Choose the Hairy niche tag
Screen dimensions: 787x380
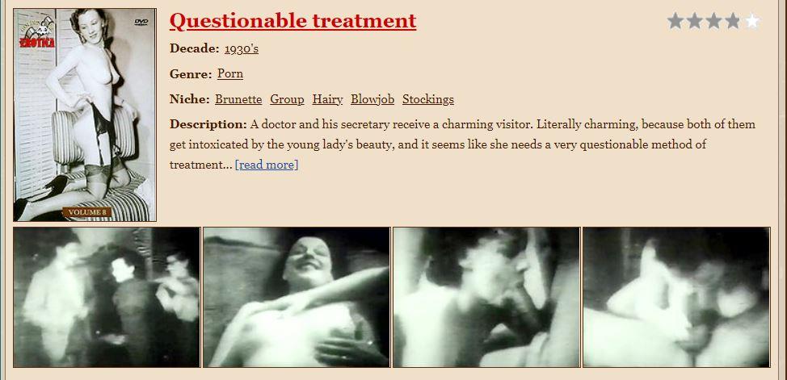tap(327, 99)
